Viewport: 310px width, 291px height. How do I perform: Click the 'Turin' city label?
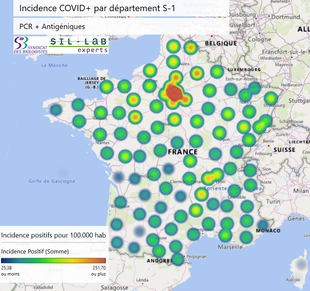click(273, 201)
